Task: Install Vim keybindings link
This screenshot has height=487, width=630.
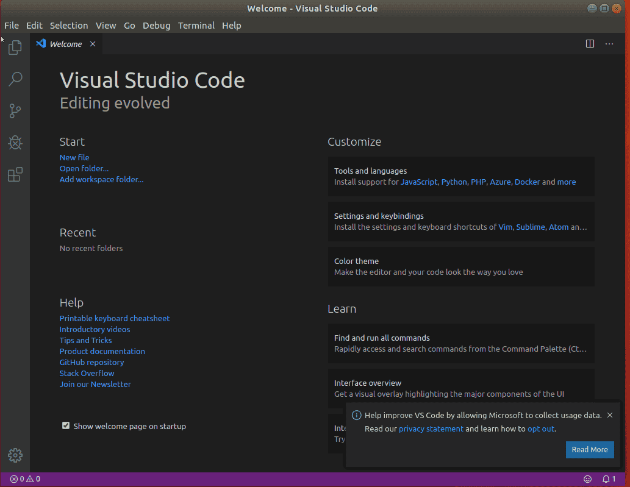Action: pyautogui.click(x=506, y=227)
